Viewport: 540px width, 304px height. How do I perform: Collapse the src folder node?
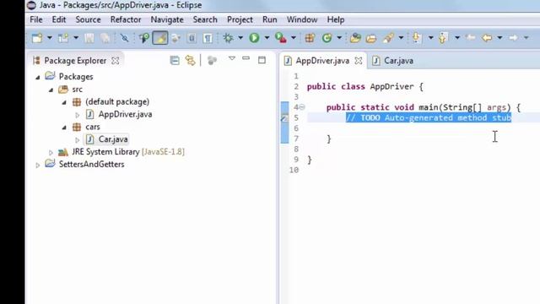coord(51,90)
